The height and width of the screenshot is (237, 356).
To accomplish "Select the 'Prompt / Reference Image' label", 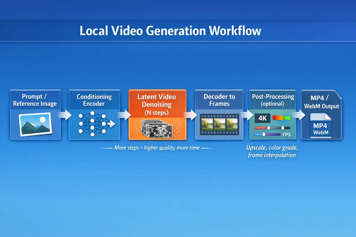I will click(35, 100).
